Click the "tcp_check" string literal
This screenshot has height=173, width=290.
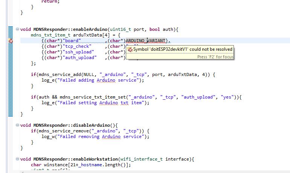pos(77,46)
